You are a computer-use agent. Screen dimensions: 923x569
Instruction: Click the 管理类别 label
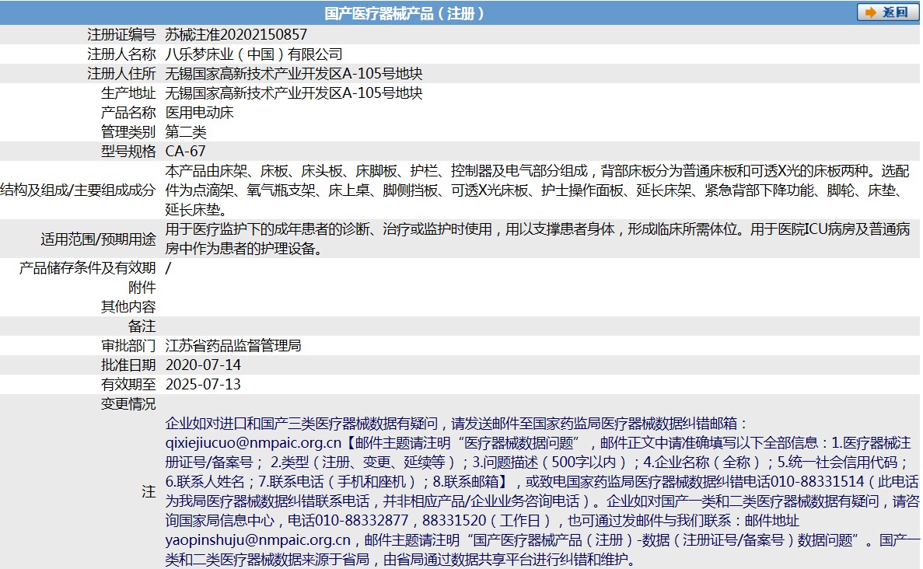click(128, 132)
